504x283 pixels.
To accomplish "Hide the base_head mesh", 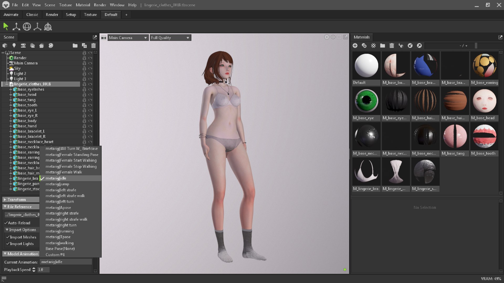I will [x=90, y=95].
